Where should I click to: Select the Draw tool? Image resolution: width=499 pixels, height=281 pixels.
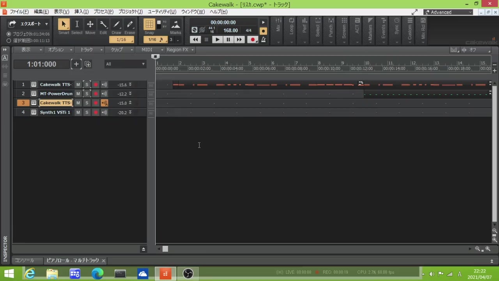tap(116, 24)
